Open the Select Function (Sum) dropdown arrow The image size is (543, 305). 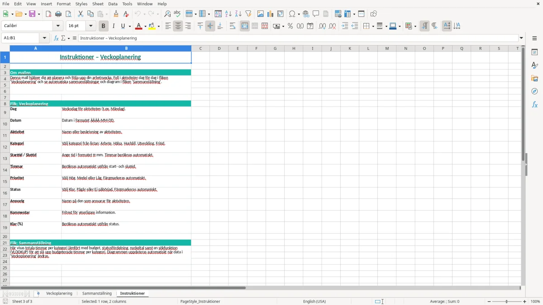point(69,38)
